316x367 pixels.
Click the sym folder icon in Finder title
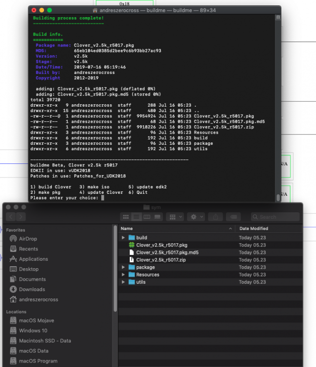146,207
